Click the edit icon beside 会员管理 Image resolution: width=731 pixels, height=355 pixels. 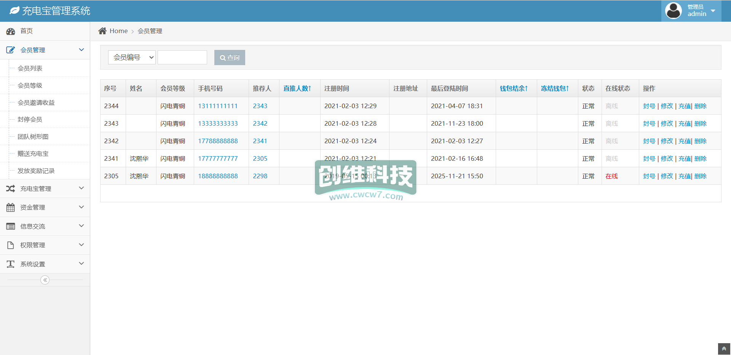click(11, 50)
